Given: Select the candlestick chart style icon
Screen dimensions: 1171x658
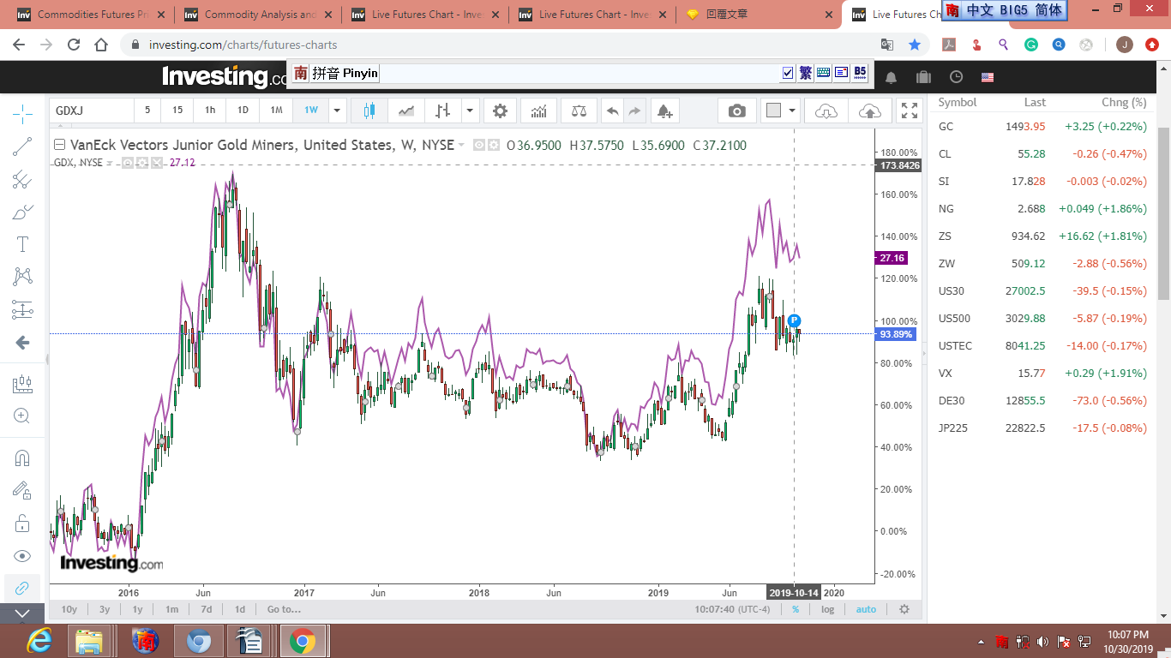Looking at the screenshot, I should click(x=369, y=111).
